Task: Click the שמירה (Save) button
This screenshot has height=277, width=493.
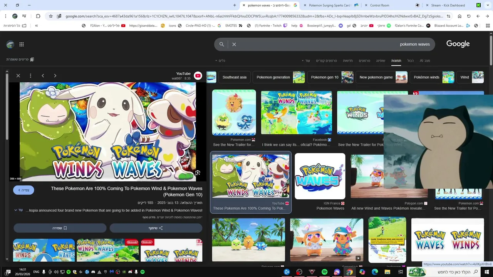Action: tap(60, 228)
